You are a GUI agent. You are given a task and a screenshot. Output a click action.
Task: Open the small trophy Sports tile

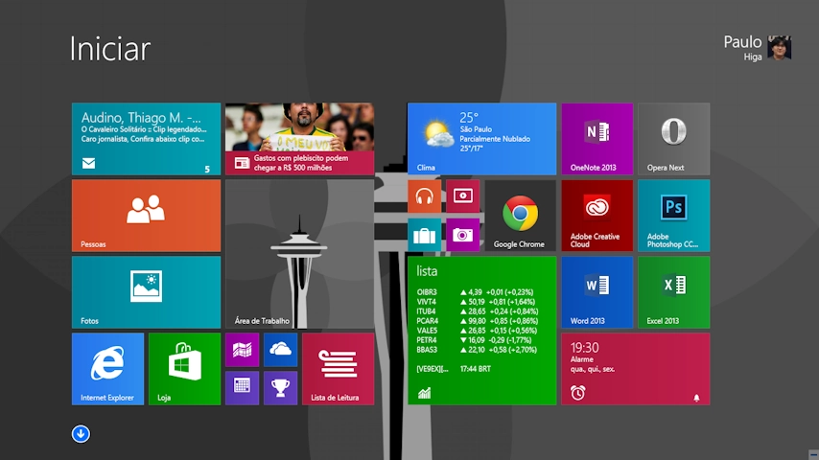click(x=280, y=388)
